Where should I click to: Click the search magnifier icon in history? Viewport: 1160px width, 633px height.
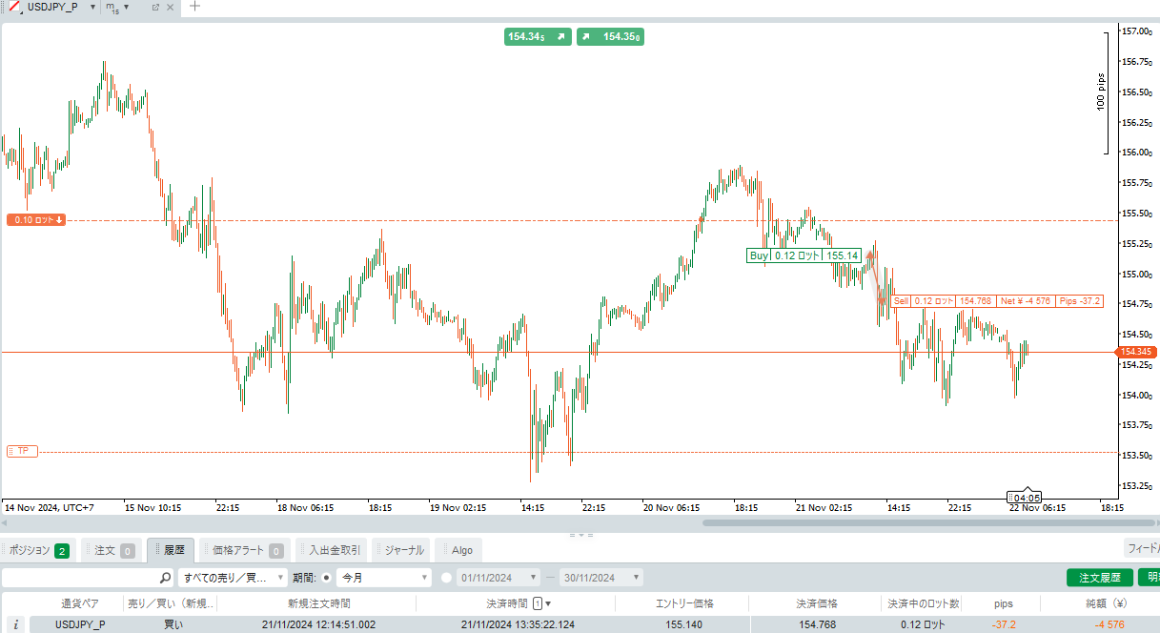pyautogui.click(x=166, y=578)
